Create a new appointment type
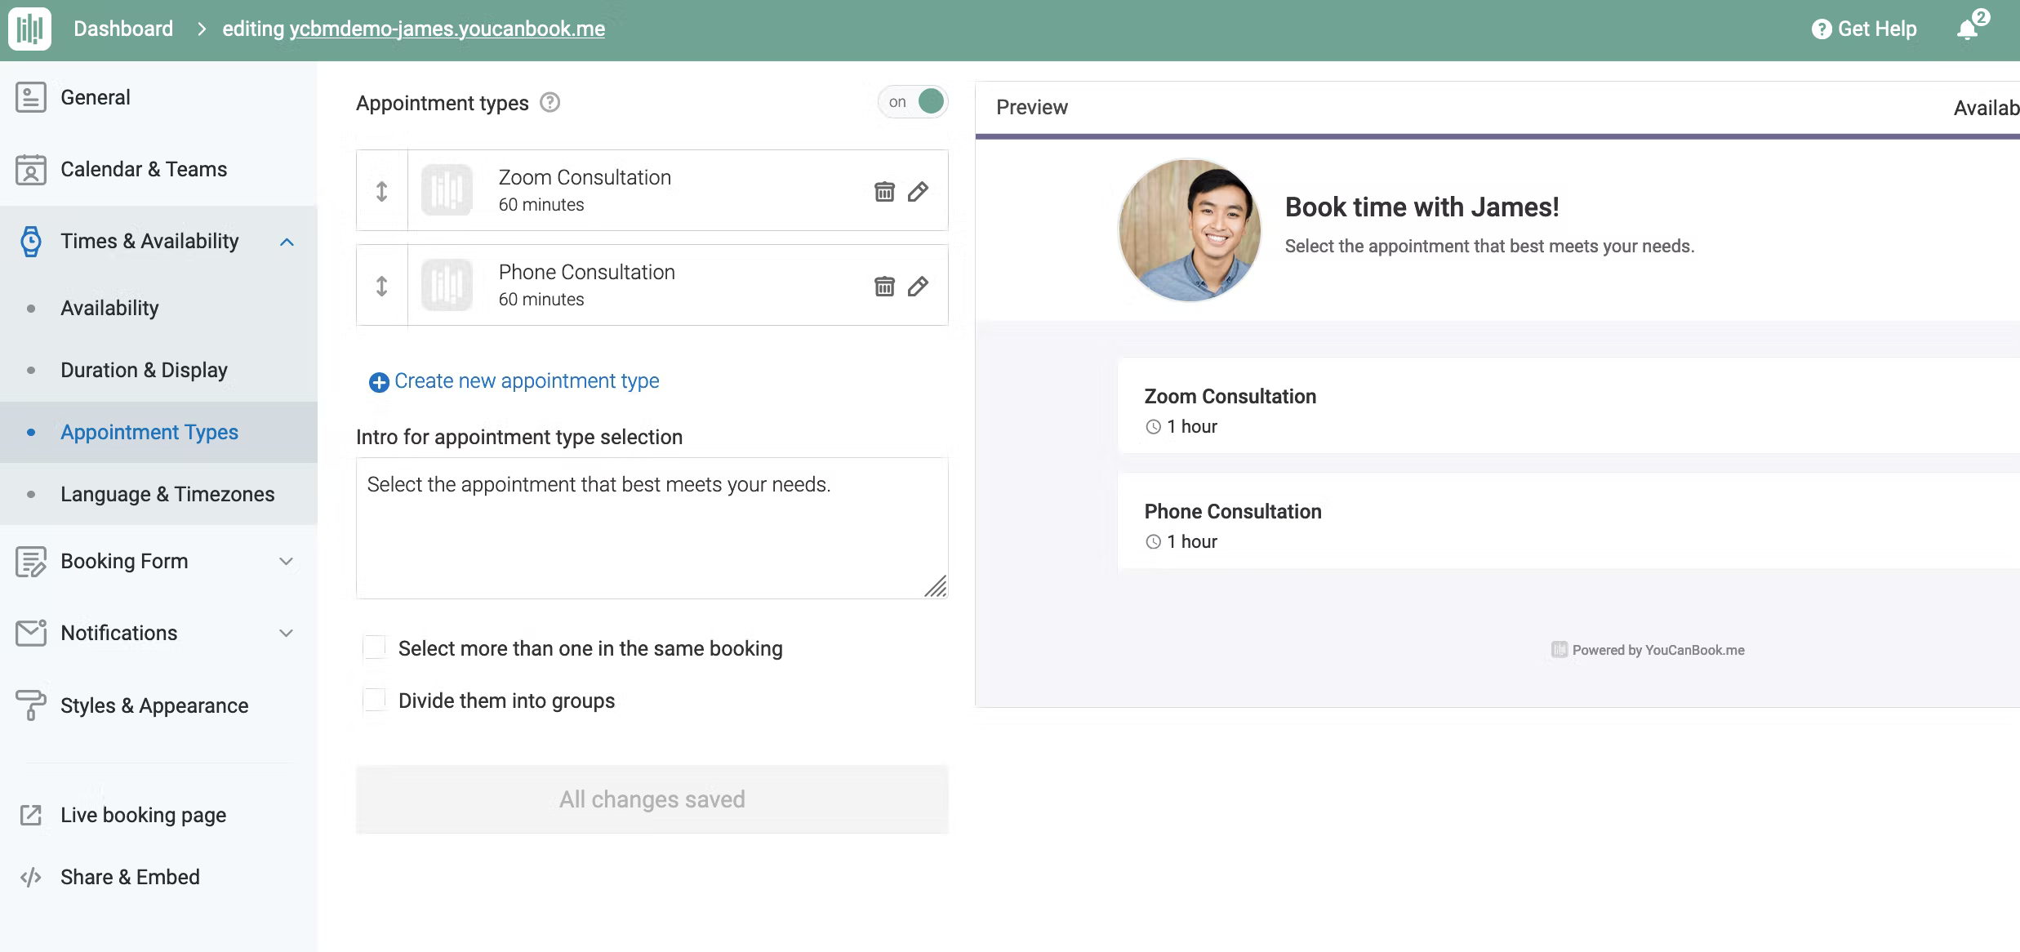Image resolution: width=2020 pixels, height=952 pixels. 526,380
